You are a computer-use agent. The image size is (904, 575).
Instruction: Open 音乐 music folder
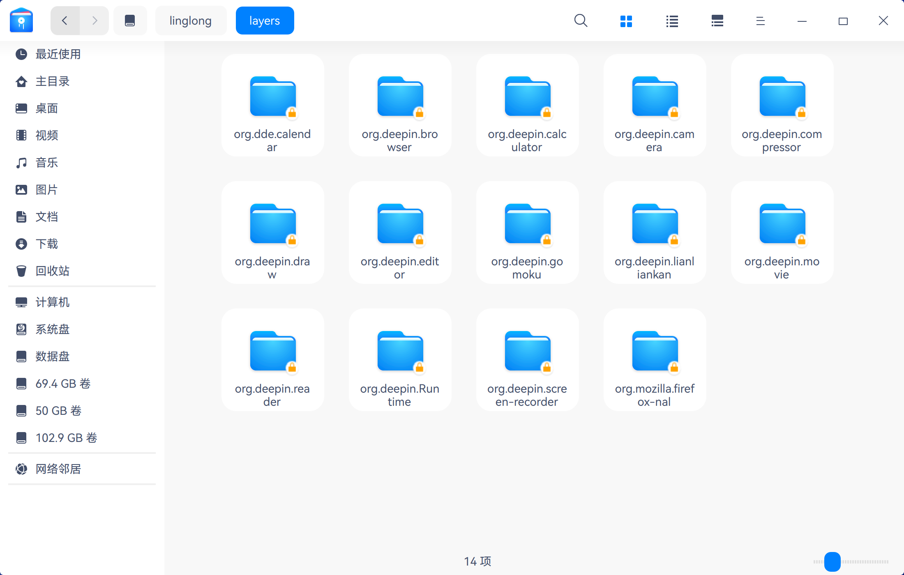click(47, 162)
